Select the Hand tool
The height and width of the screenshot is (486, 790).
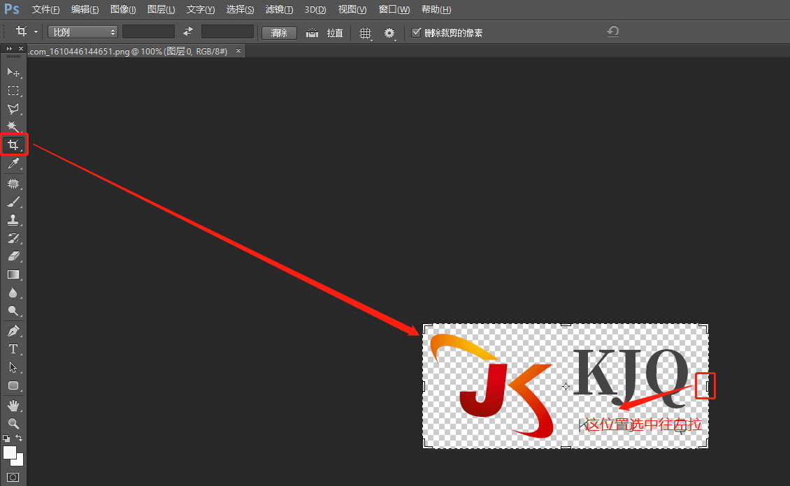pos(13,406)
